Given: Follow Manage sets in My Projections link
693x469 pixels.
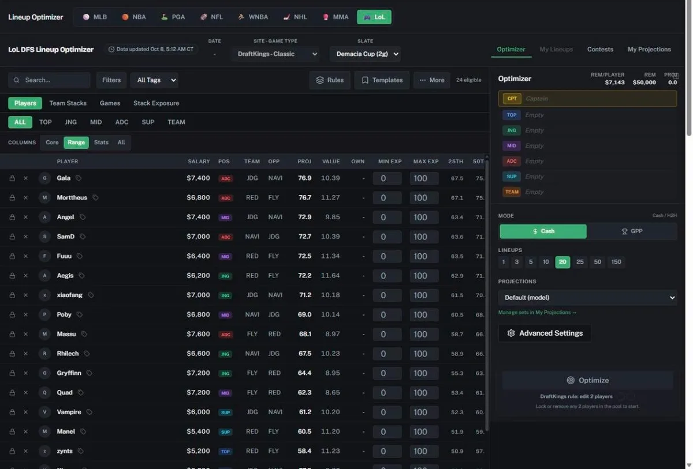Looking at the screenshot, I should coord(537,313).
